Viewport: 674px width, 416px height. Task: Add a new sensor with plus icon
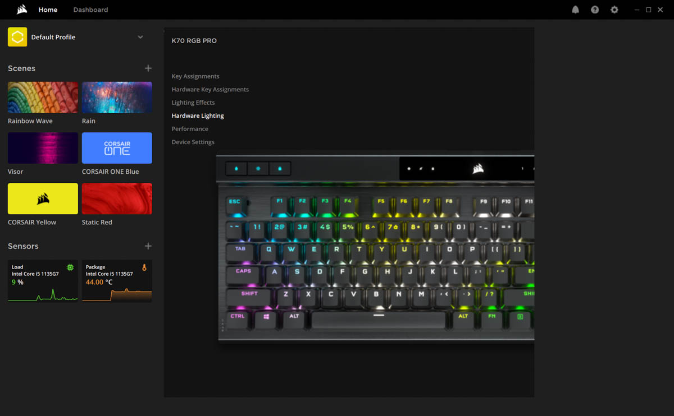pos(148,246)
